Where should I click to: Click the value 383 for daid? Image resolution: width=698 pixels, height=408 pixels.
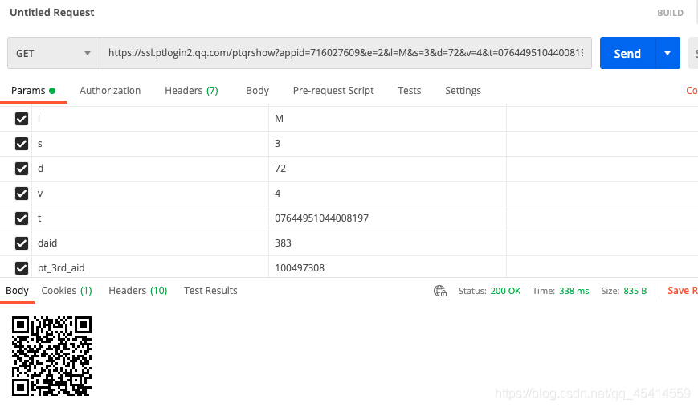click(283, 243)
